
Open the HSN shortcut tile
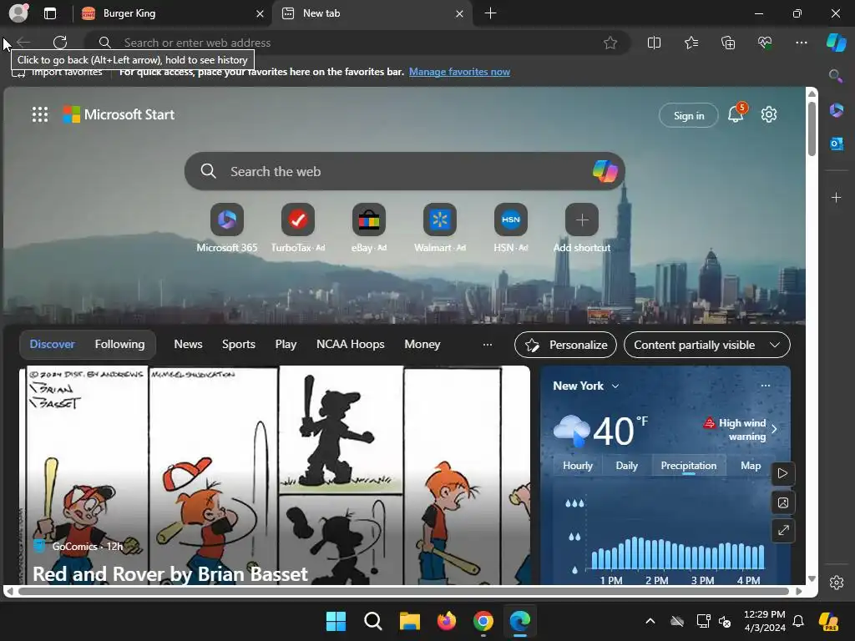[510, 220]
